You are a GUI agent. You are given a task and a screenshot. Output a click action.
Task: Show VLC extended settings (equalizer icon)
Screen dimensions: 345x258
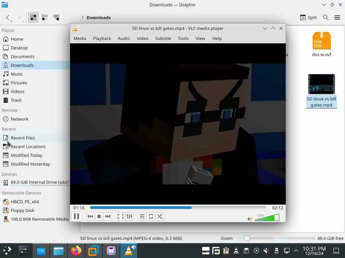[129, 217]
